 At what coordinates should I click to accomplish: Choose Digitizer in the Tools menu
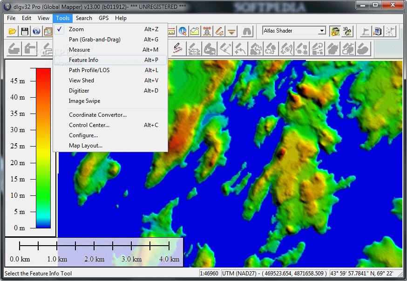pos(110,91)
